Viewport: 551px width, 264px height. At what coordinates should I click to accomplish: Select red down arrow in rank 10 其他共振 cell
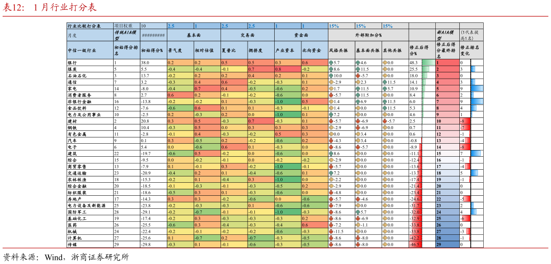click(385, 121)
